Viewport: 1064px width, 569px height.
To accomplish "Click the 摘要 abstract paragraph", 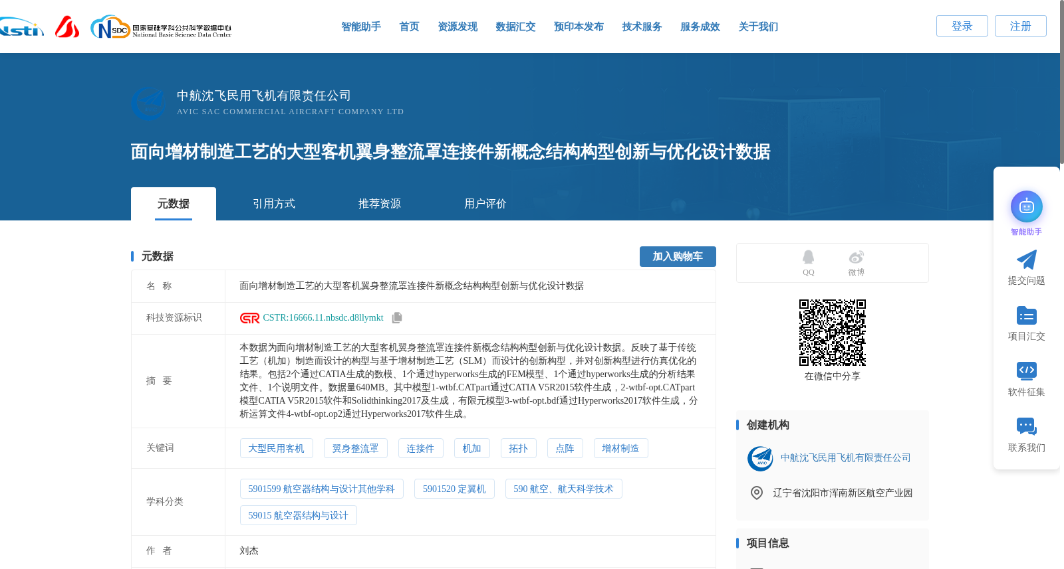I will [469, 381].
